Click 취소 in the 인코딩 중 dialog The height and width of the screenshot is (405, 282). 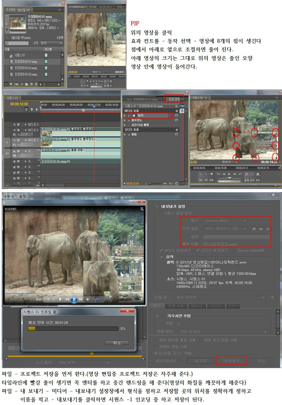[117, 343]
